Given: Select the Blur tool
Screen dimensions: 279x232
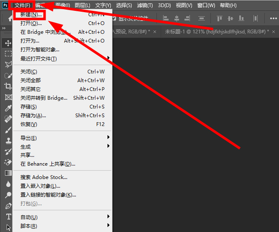Looking at the screenshot, I should 8,184.
